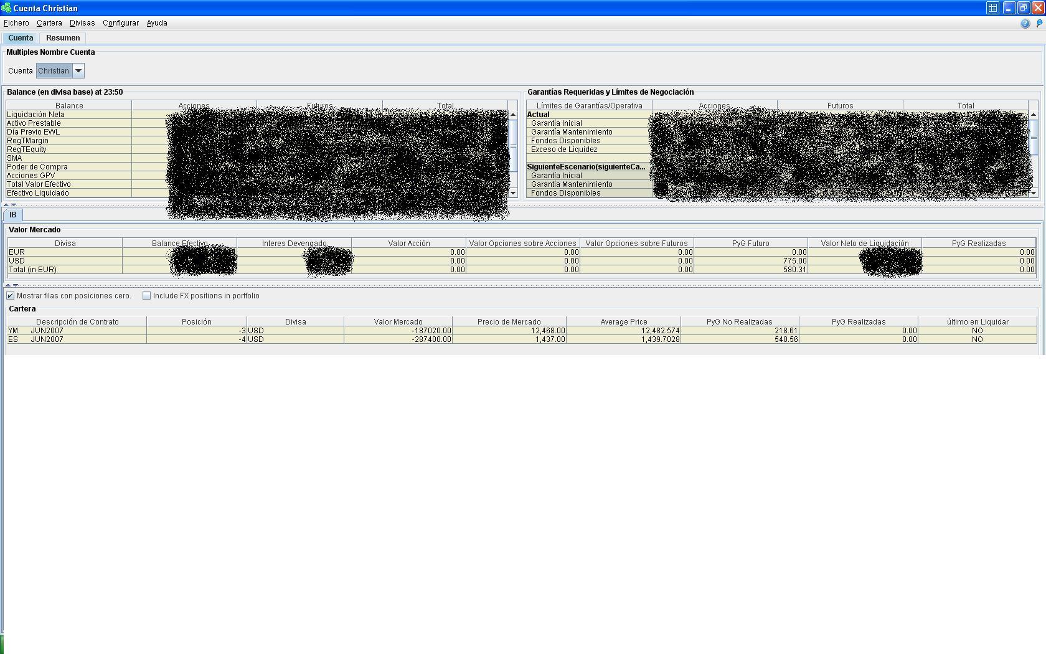Viewport: 1046px width, 654px height.
Task: Open the blue question mark help icon
Action: click(1025, 24)
